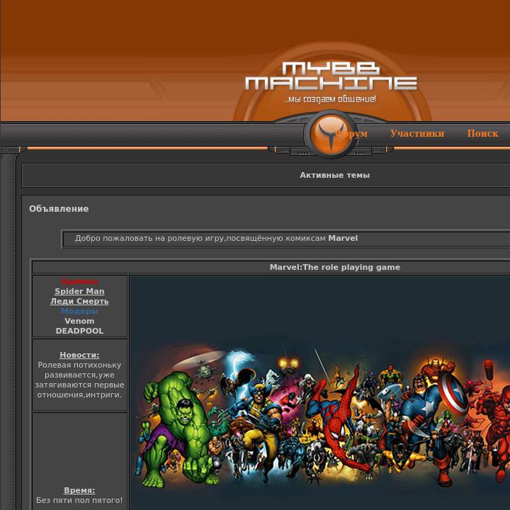The width and height of the screenshot is (510, 510).
Task: Click the Время: heading
Action: click(79, 490)
